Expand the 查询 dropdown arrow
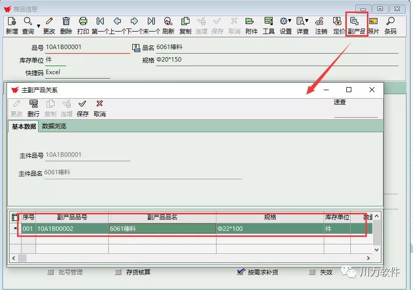The height and width of the screenshot is (290, 413). tap(39, 26)
